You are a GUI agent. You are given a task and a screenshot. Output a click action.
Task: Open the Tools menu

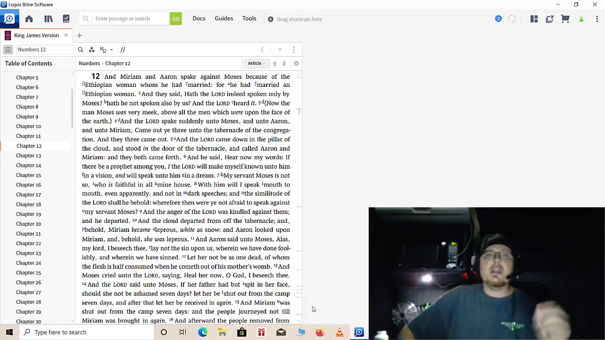[x=249, y=18]
